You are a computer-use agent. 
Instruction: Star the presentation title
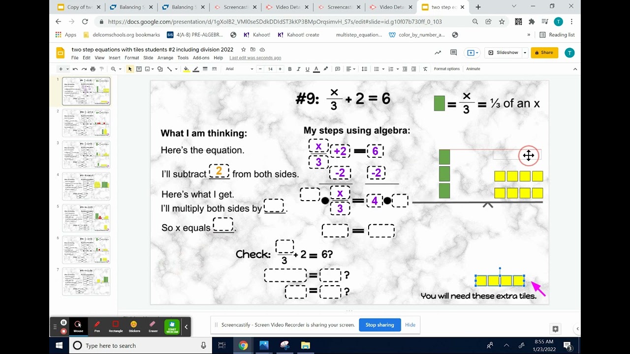243,50
